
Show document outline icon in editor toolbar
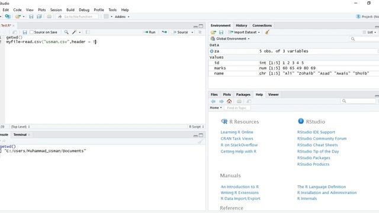tap(200, 32)
